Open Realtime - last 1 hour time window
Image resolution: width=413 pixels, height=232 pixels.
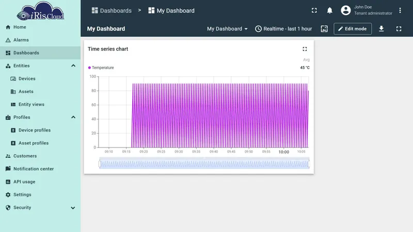[283, 29]
